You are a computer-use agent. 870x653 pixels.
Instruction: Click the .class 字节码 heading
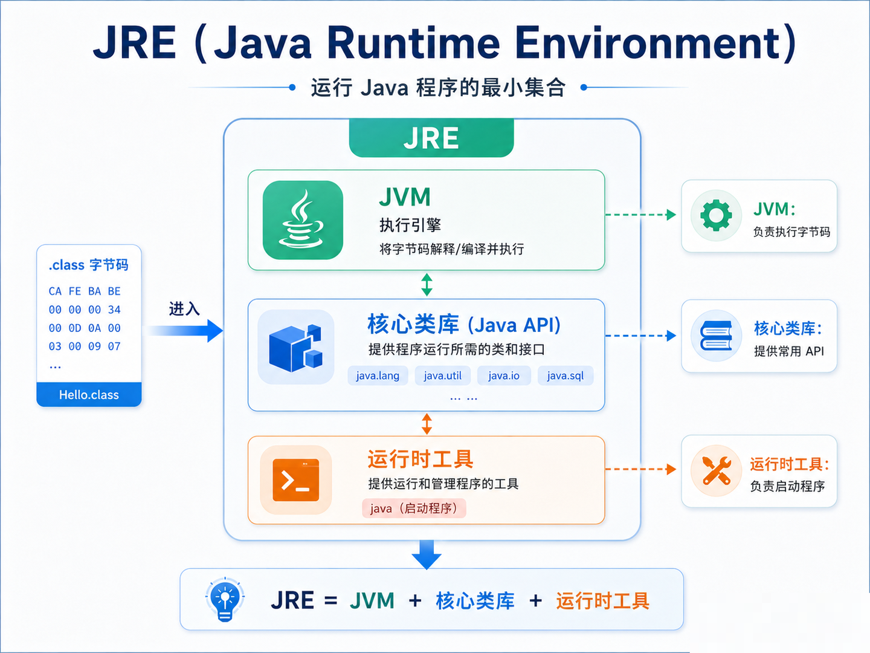(88, 265)
